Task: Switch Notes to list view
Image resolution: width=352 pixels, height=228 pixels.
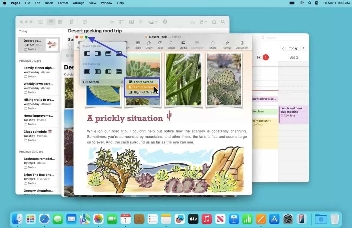Action: [x=51, y=22]
